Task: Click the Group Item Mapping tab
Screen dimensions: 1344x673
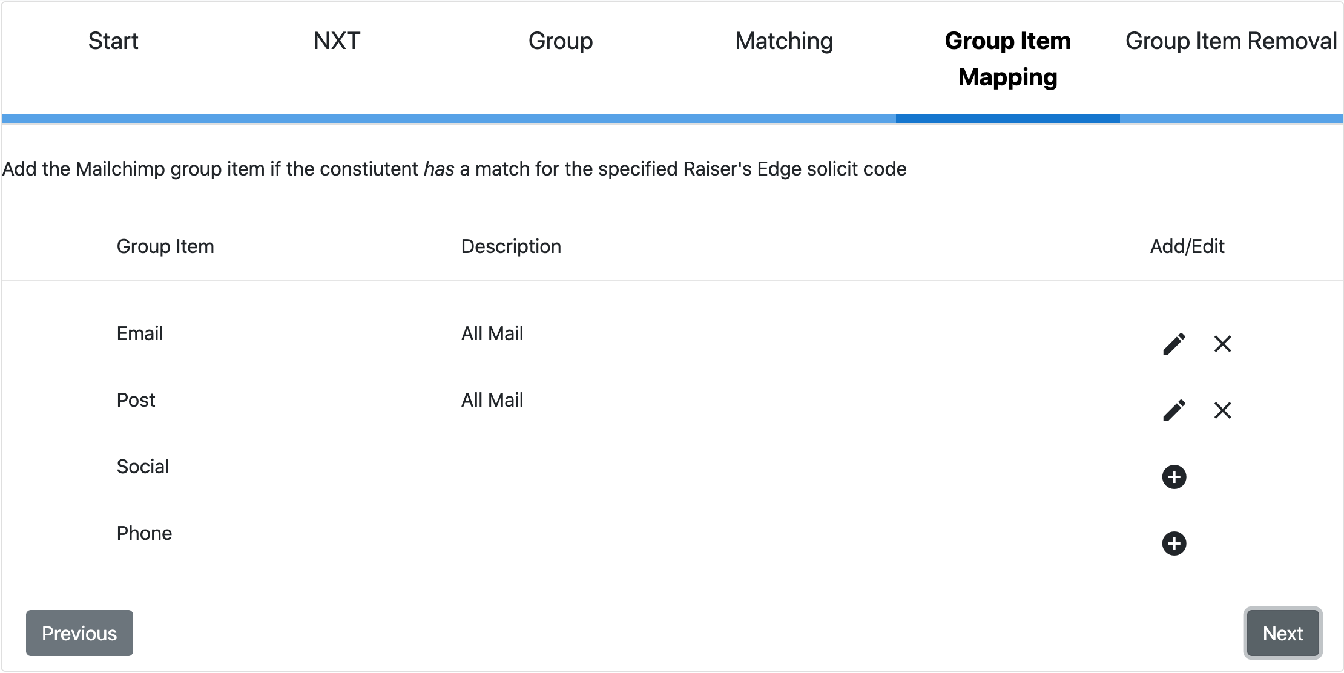Action: [x=1008, y=59]
